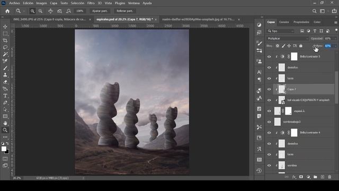The width and height of the screenshot is (339, 191).
Task: Select the Eyedropper tool
Action: pos(5,61)
